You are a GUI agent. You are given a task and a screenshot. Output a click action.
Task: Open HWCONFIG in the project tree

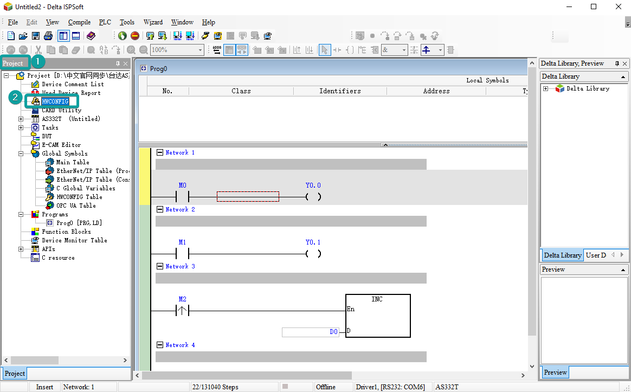tap(55, 101)
